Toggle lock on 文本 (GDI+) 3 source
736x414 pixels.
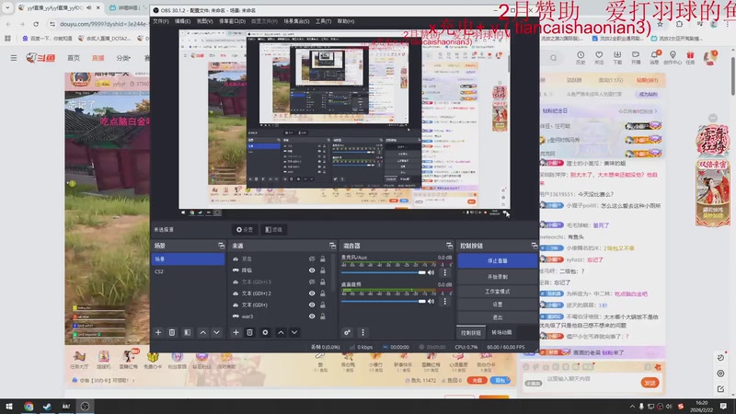coord(323,282)
